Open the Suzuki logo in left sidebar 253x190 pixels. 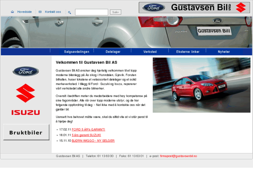[25, 93]
